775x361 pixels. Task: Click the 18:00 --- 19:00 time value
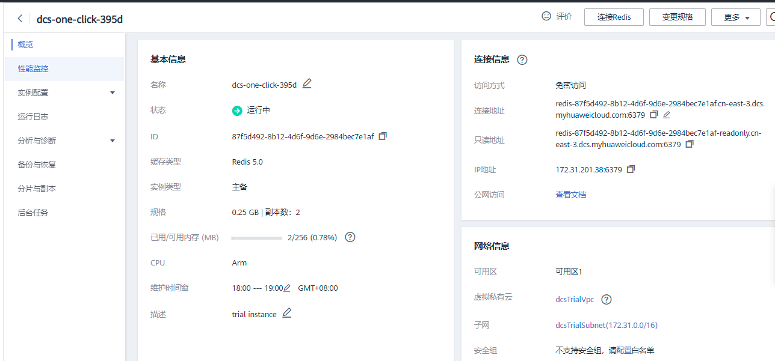click(x=257, y=288)
